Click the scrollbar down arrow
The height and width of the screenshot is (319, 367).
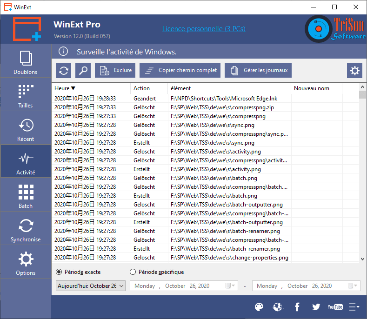[362, 259]
